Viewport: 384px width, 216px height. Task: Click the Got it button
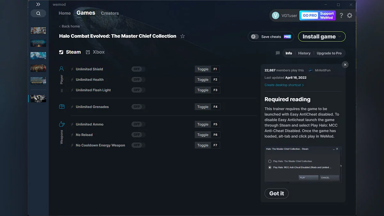276,193
